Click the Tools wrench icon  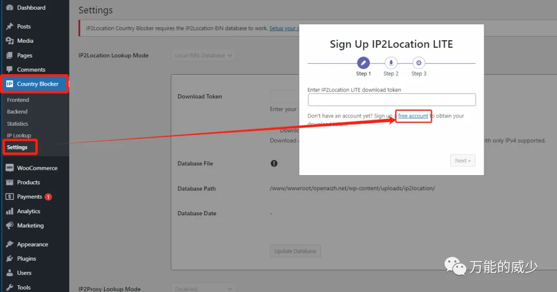(10, 287)
